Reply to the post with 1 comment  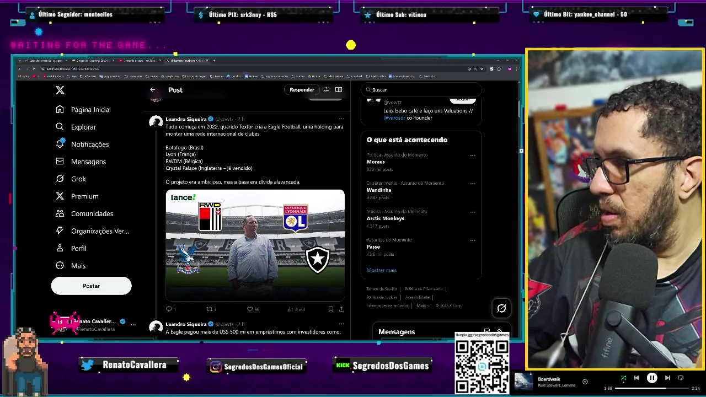pyautogui.click(x=171, y=309)
